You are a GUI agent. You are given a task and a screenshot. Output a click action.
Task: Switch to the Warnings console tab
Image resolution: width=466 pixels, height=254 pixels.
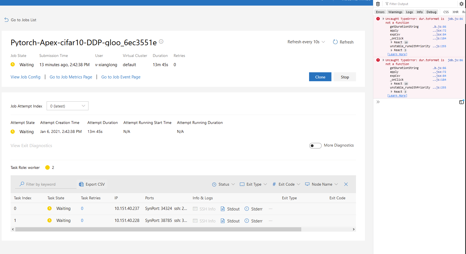395,12
